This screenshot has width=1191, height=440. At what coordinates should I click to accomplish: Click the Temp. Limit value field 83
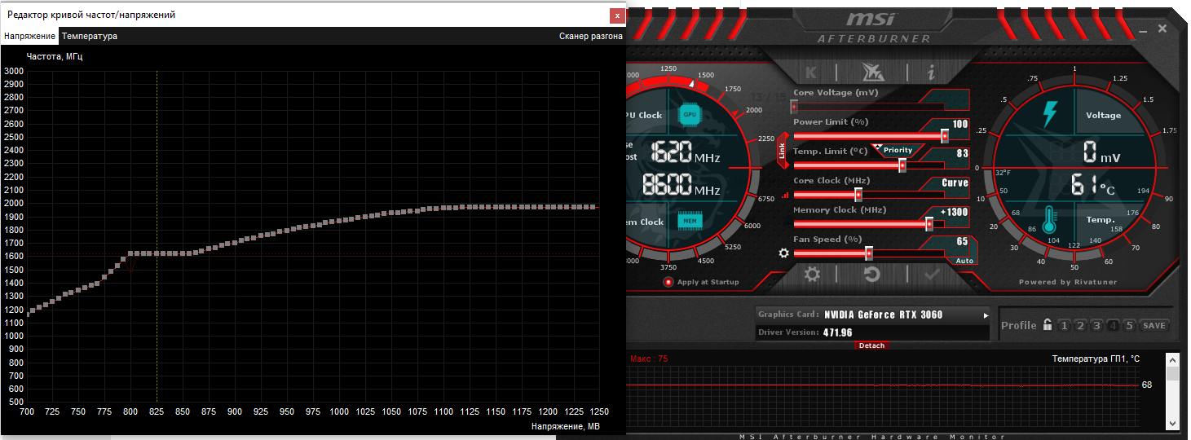pyautogui.click(x=962, y=153)
